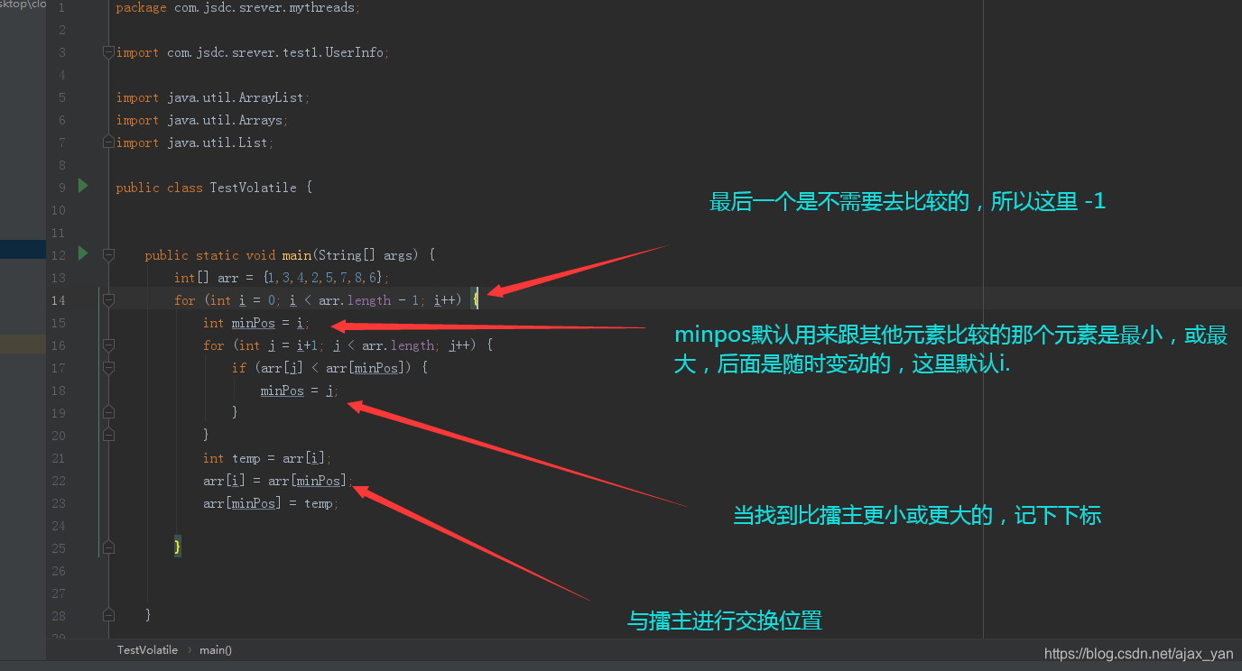Click minPos in declaration on line 15
The width and height of the screenshot is (1242, 671).
click(253, 323)
